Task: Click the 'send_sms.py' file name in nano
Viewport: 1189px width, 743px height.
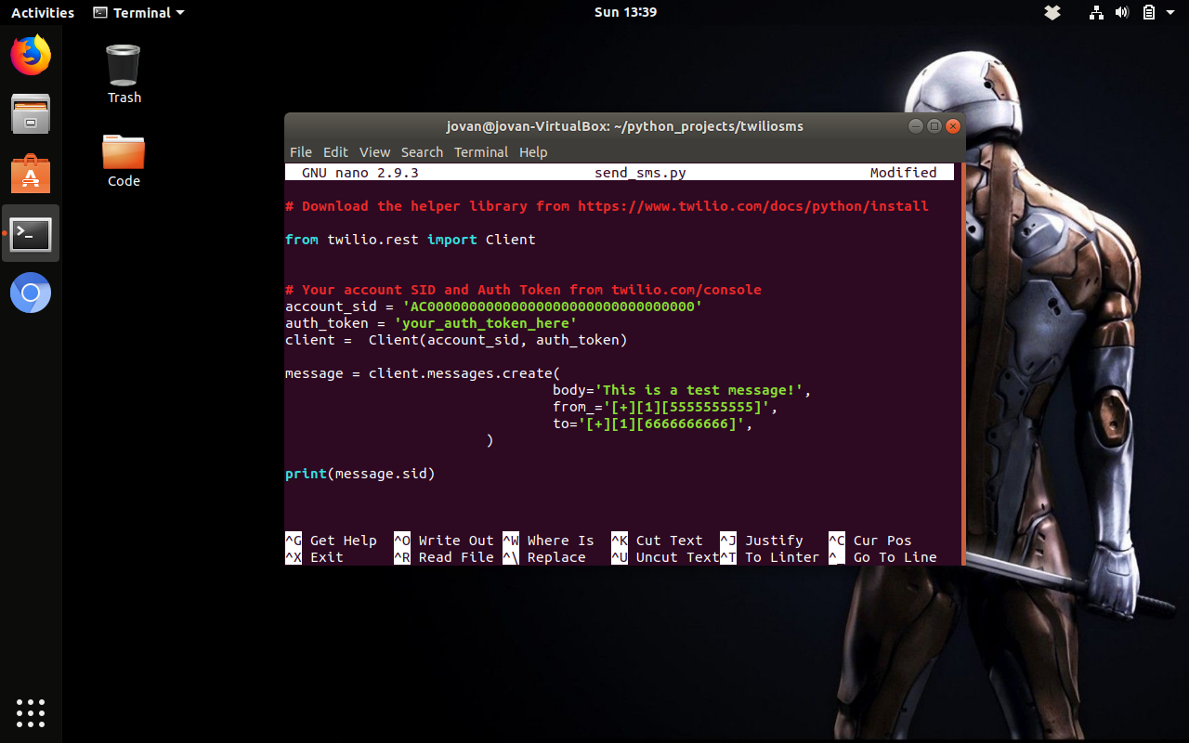Action: [640, 173]
